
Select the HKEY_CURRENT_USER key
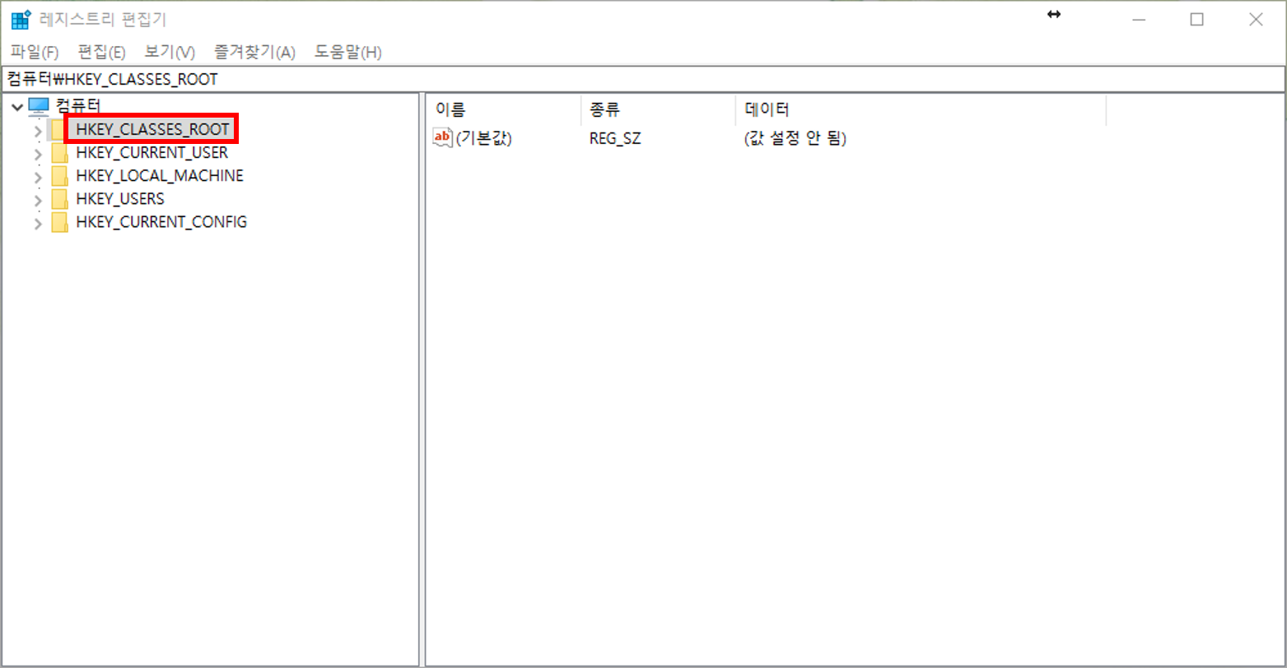[152, 153]
